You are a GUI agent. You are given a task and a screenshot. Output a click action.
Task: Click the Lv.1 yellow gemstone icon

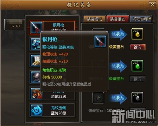coord(137,34)
